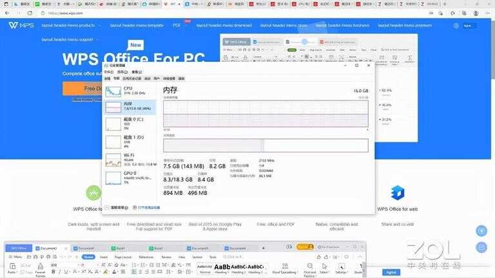
Task: Expand layout header menu products dropdown
Action: coord(70,25)
